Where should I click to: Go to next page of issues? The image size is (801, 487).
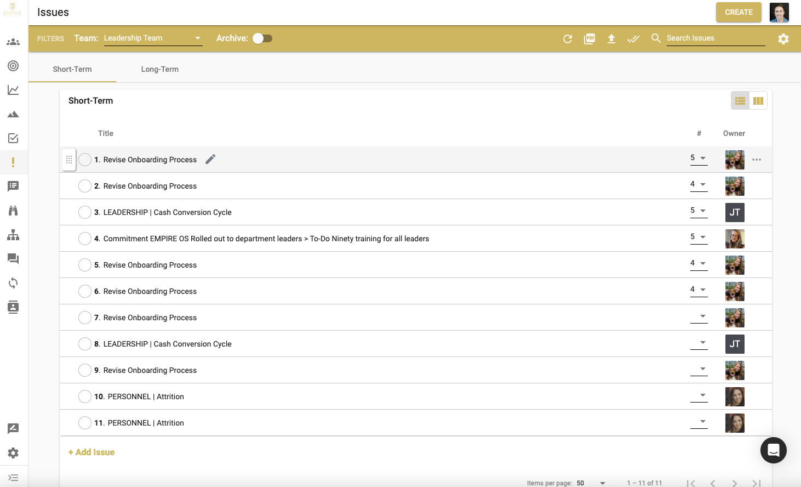click(735, 483)
